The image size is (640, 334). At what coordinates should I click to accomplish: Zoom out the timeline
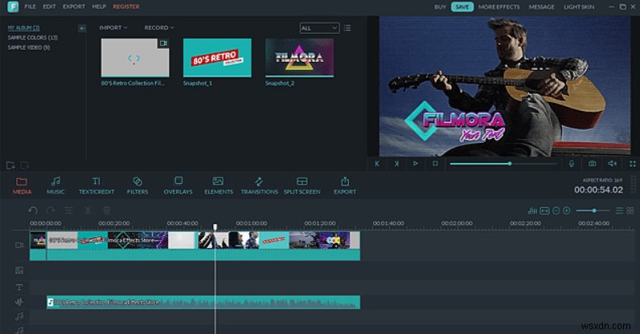(x=556, y=211)
